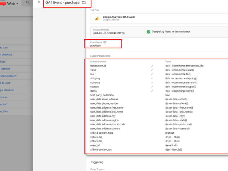228x171 pixels.
Task: Select the user_data.address.region parameter
Action: 104,120
